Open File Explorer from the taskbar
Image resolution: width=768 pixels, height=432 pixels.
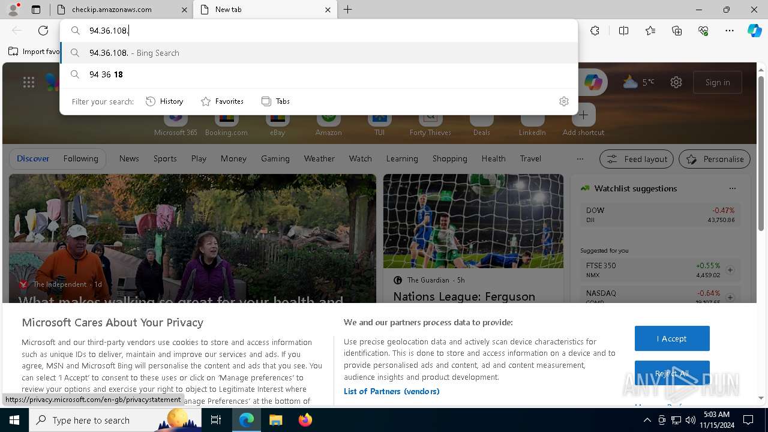[276, 420]
